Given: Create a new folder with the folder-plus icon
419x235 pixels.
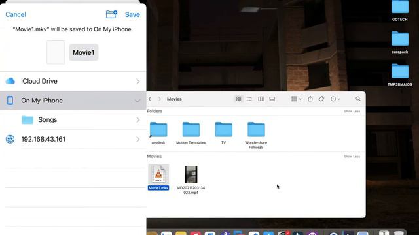Looking at the screenshot, I should click(111, 14).
